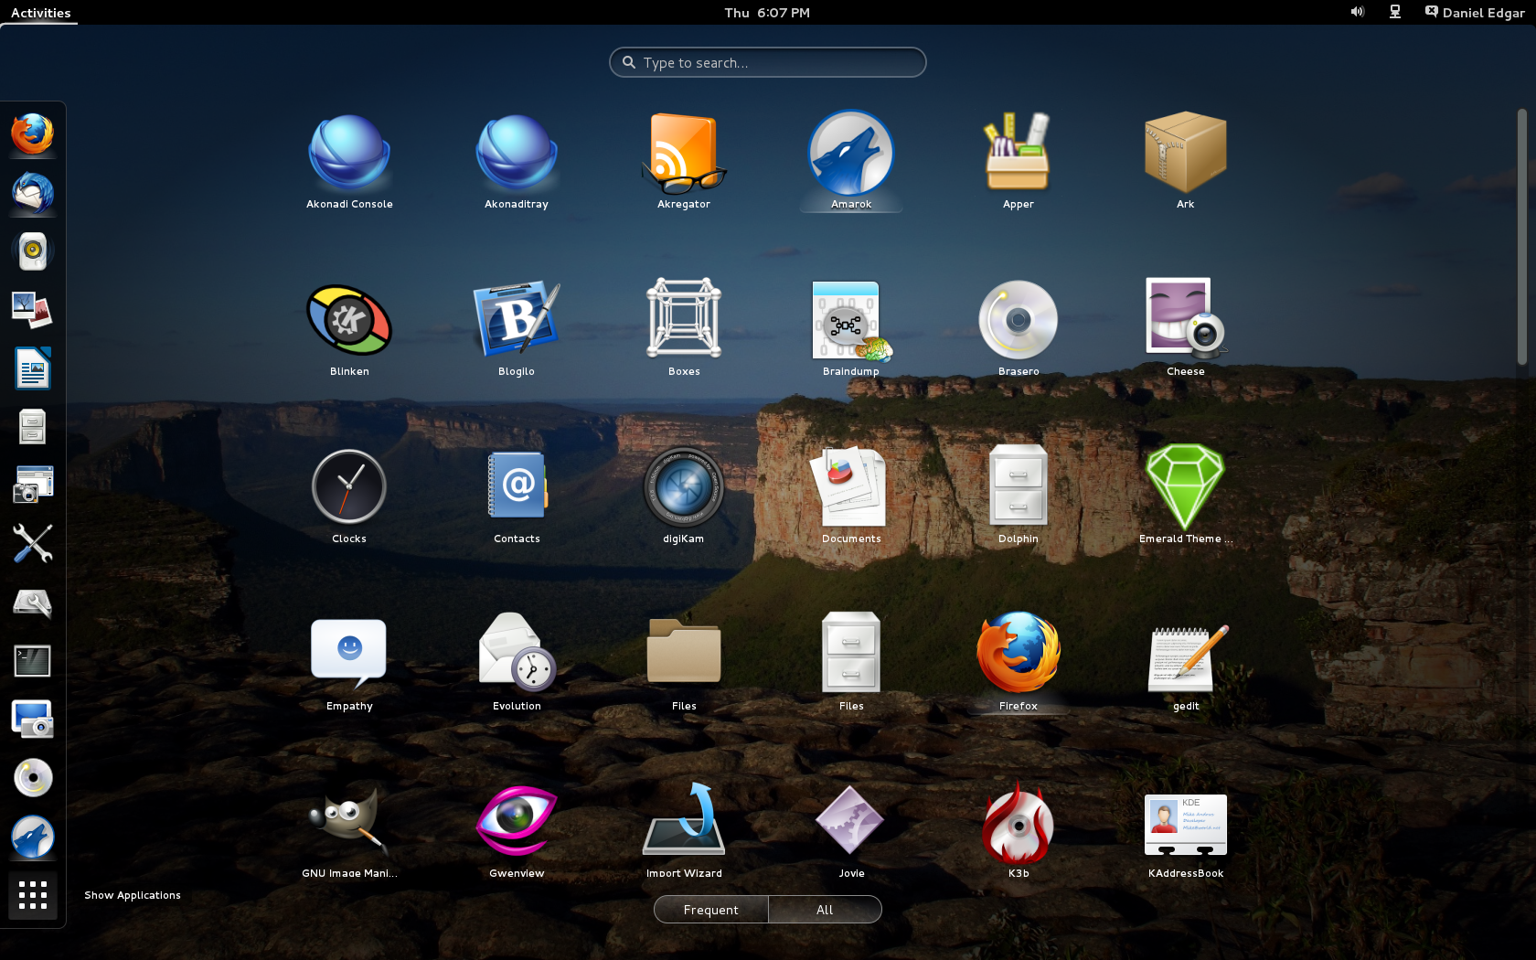
Task: Launch the K3b disc burner
Action: pos(1019,830)
